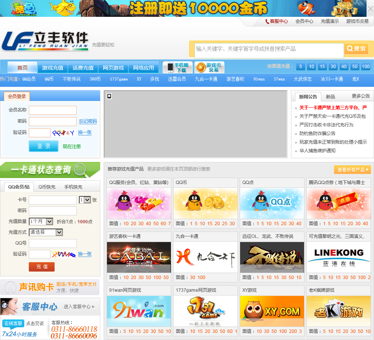Image resolution: width=374 pixels, height=340 pixels.
Task: Open the 老K游戏 thumbnail
Action: [338, 311]
